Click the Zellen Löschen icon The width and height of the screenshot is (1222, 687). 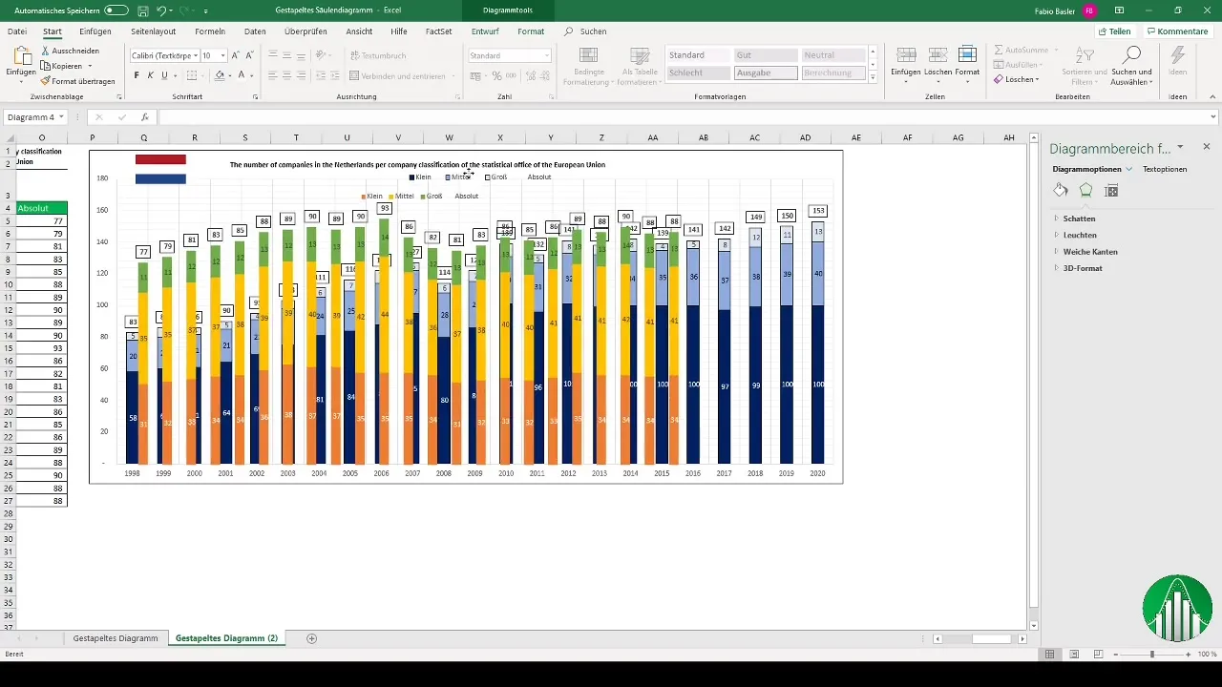(938, 54)
